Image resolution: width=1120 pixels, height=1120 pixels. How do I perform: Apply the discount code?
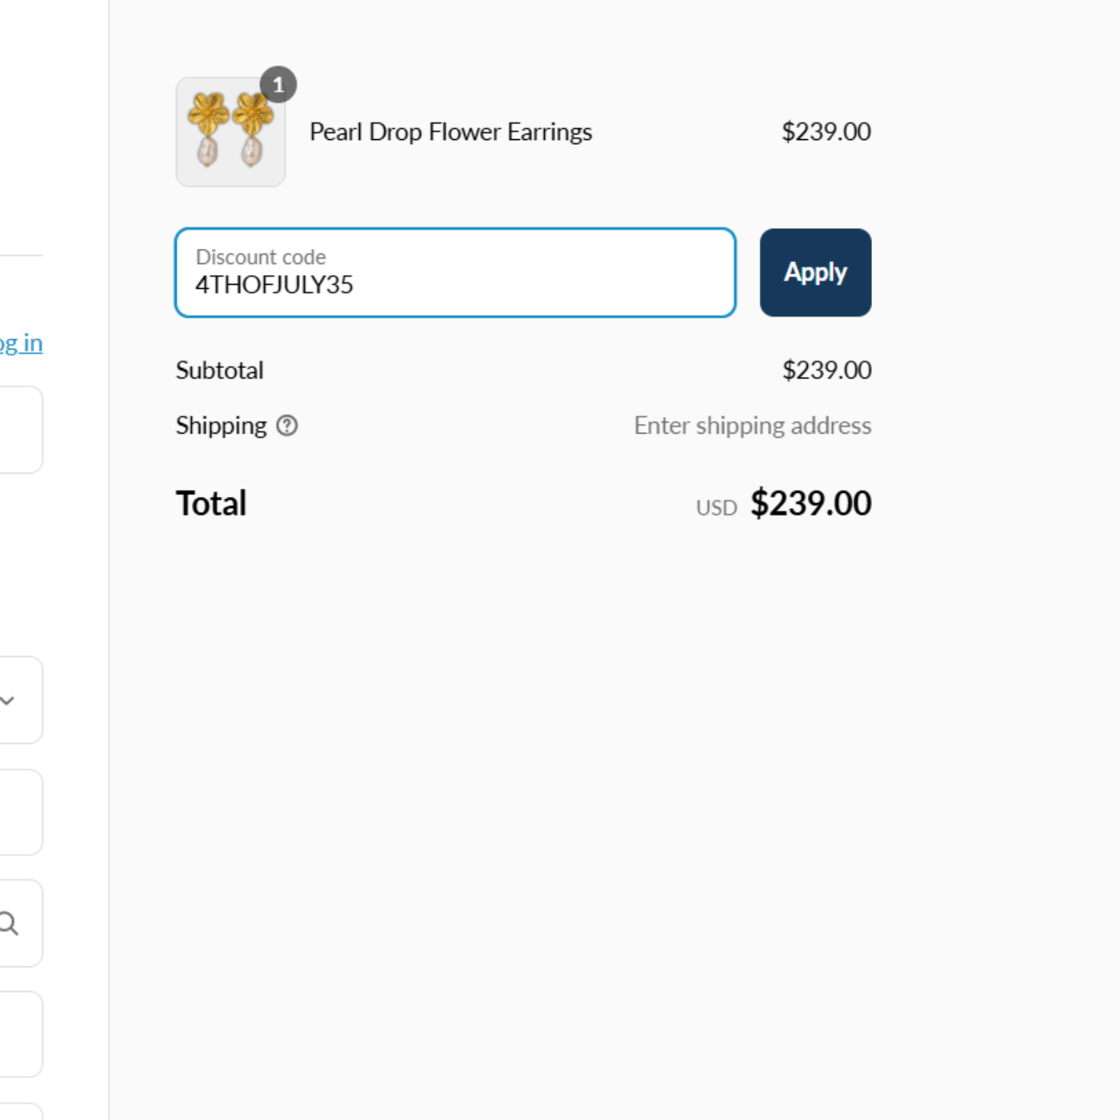click(815, 273)
